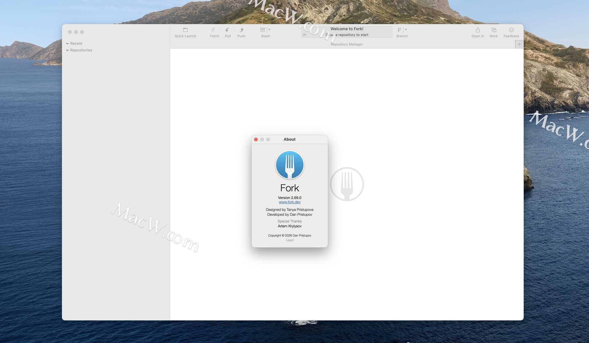The height and width of the screenshot is (343, 589).
Task: Click Designed by Tanya Pristupova text
Action: 290,210
